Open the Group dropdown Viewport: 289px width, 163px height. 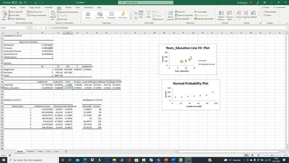[239, 15]
